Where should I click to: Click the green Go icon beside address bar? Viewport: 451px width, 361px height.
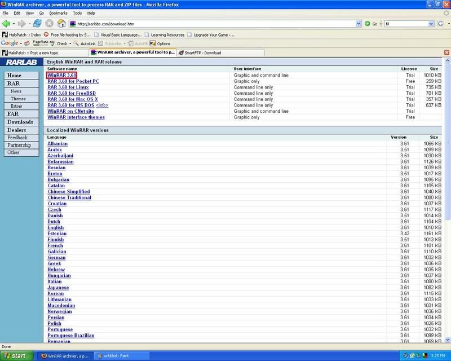tap(368, 24)
